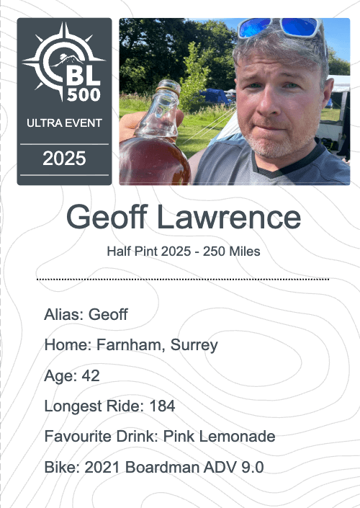Click the blue sunglasses in the photo
Viewport: 360px width, 508px height.
click(x=280, y=28)
